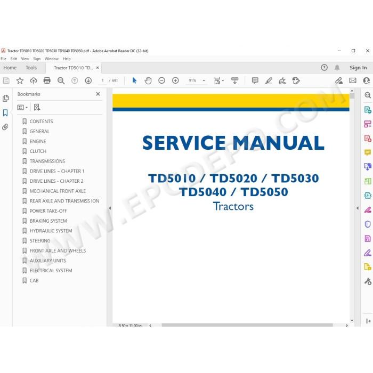Click the page number field
The width and height of the screenshot is (373, 373).
point(103,80)
